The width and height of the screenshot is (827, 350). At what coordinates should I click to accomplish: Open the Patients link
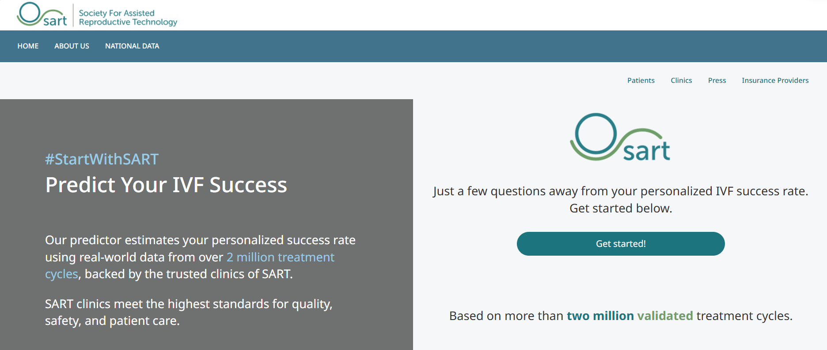[641, 80]
